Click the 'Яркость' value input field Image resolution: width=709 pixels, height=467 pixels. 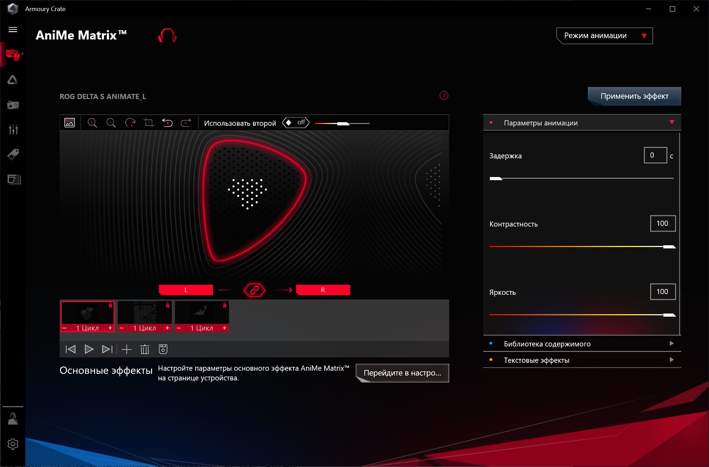click(663, 292)
